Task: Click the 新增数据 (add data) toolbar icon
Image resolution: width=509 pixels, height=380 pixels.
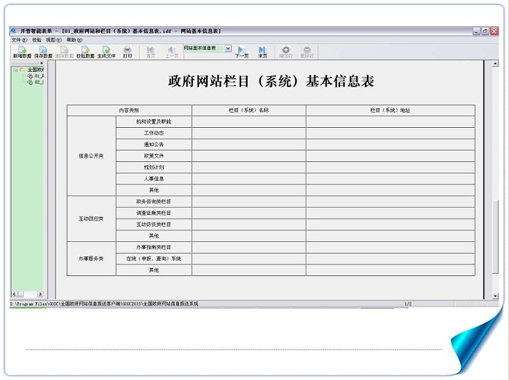Action: point(22,52)
